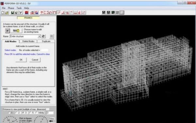Switch to the Duplicate tab

coord(46,41)
